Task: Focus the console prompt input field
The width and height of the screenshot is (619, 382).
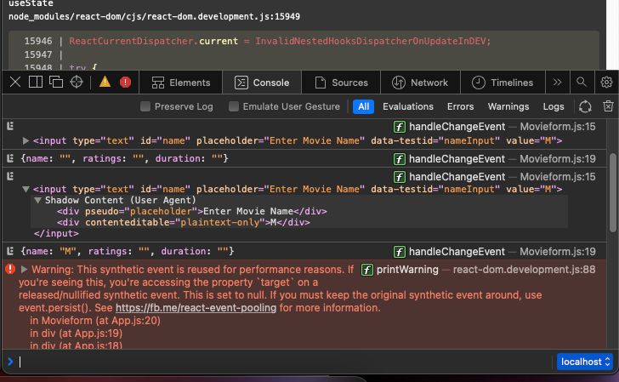Action: [x=284, y=362]
